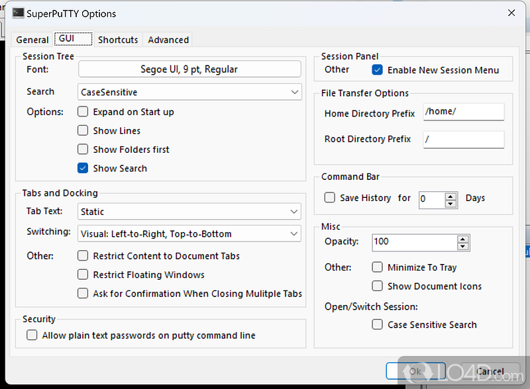
Task: Click the Root Directory Prefix field
Action: point(464,140)
